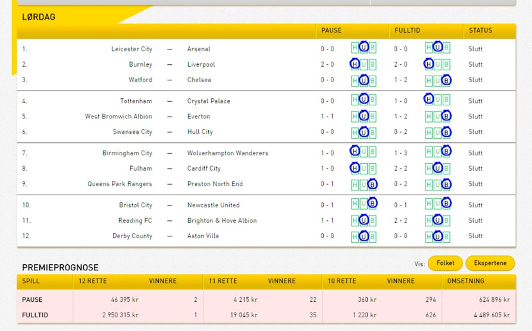Select the circled H pause box for Burnley

(x=355, y=64)
